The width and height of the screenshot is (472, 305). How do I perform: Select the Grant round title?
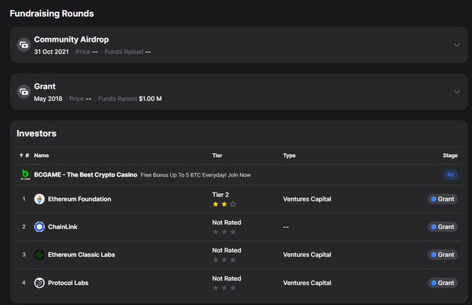44,86
